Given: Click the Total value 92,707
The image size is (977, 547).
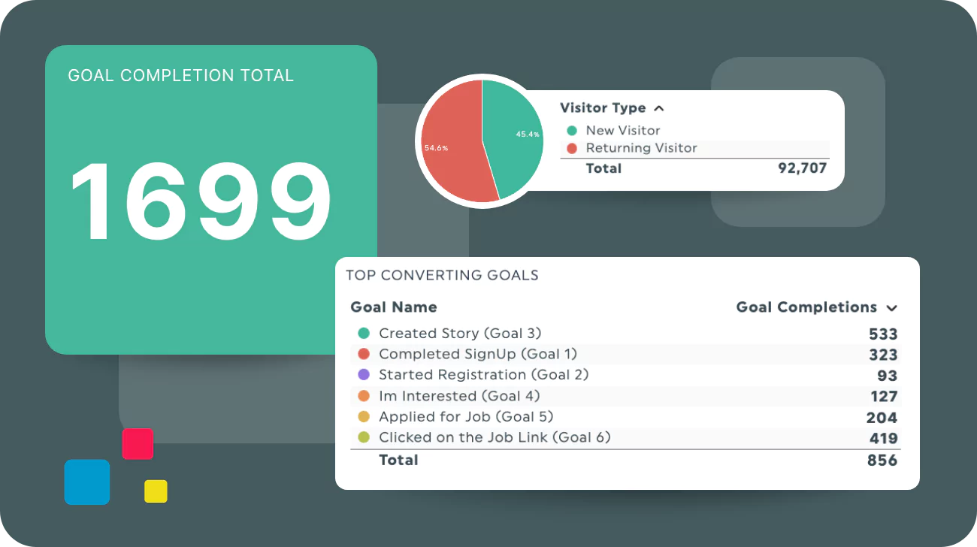Looking at the screenshot, I should (x=802, y=168).
